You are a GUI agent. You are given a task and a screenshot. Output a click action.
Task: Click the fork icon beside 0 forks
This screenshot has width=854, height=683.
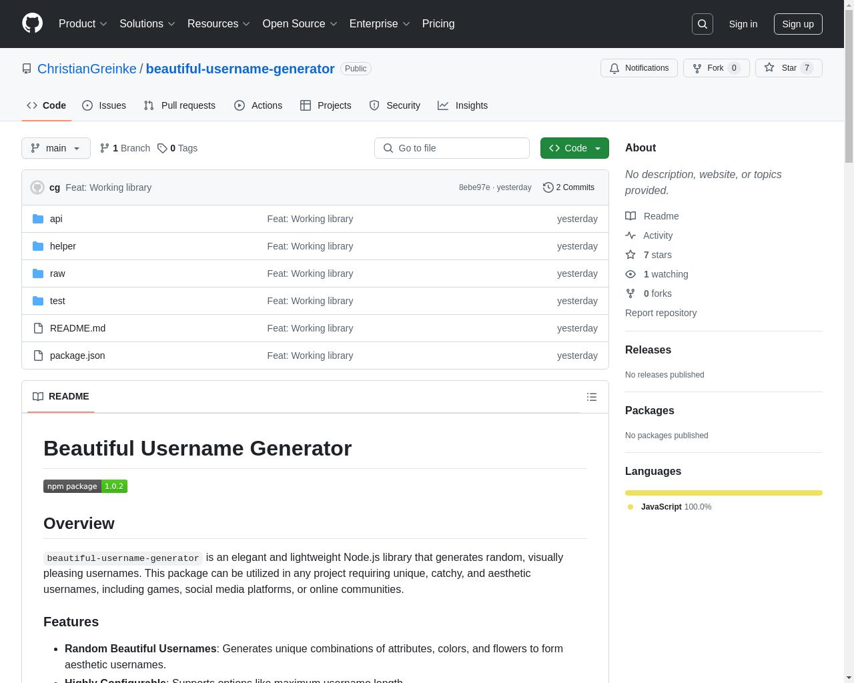pos(630,293)
